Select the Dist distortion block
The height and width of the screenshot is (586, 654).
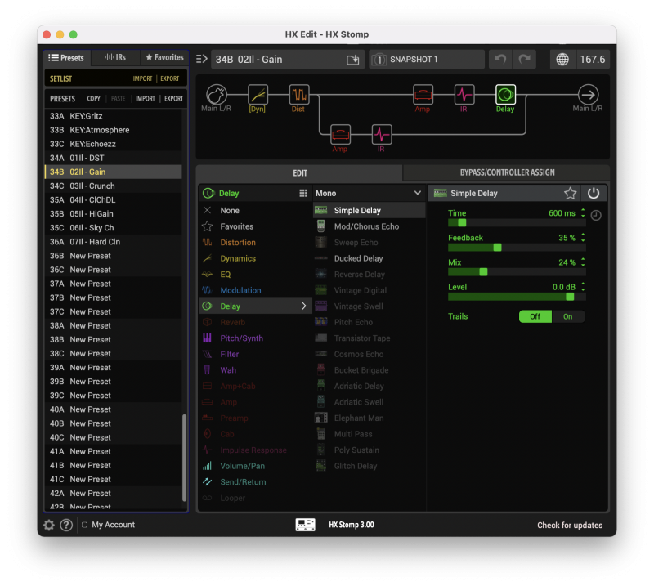[299, 94]
